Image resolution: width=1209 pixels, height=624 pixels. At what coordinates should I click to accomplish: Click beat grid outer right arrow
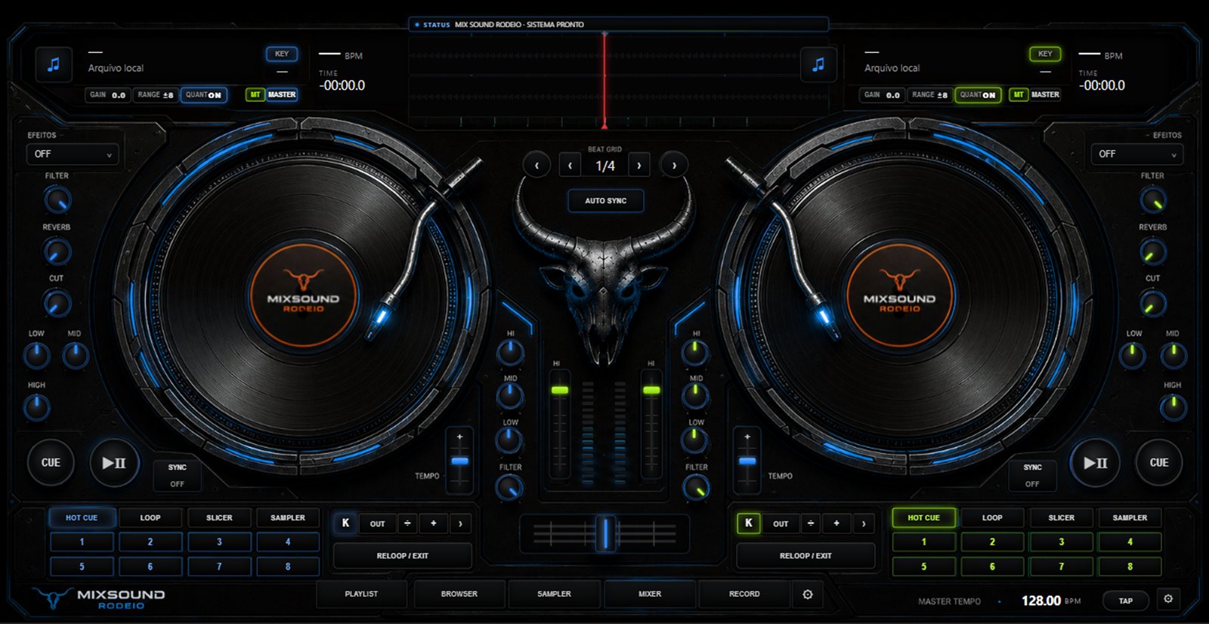pyautogui.click(x=674, y=165)
